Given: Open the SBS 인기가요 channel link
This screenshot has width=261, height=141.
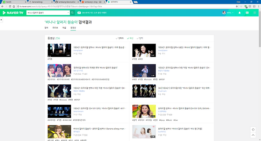Looking at the screenshot, I should pyautogui.click(x=78, y=71).
